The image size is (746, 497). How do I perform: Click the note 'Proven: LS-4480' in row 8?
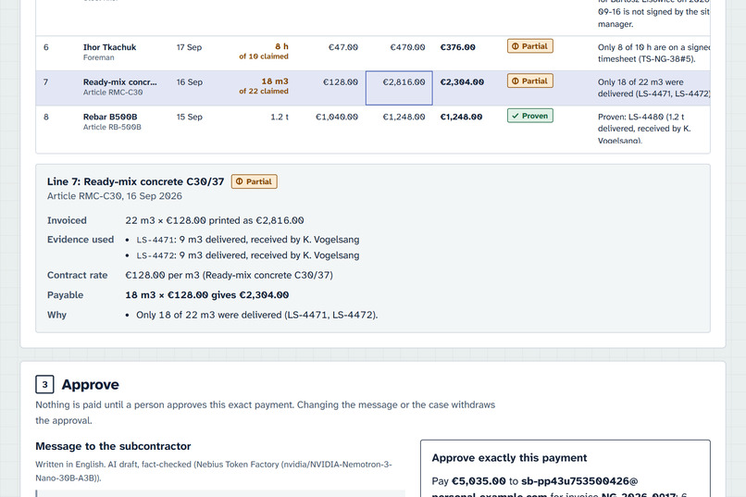[644, 129]
